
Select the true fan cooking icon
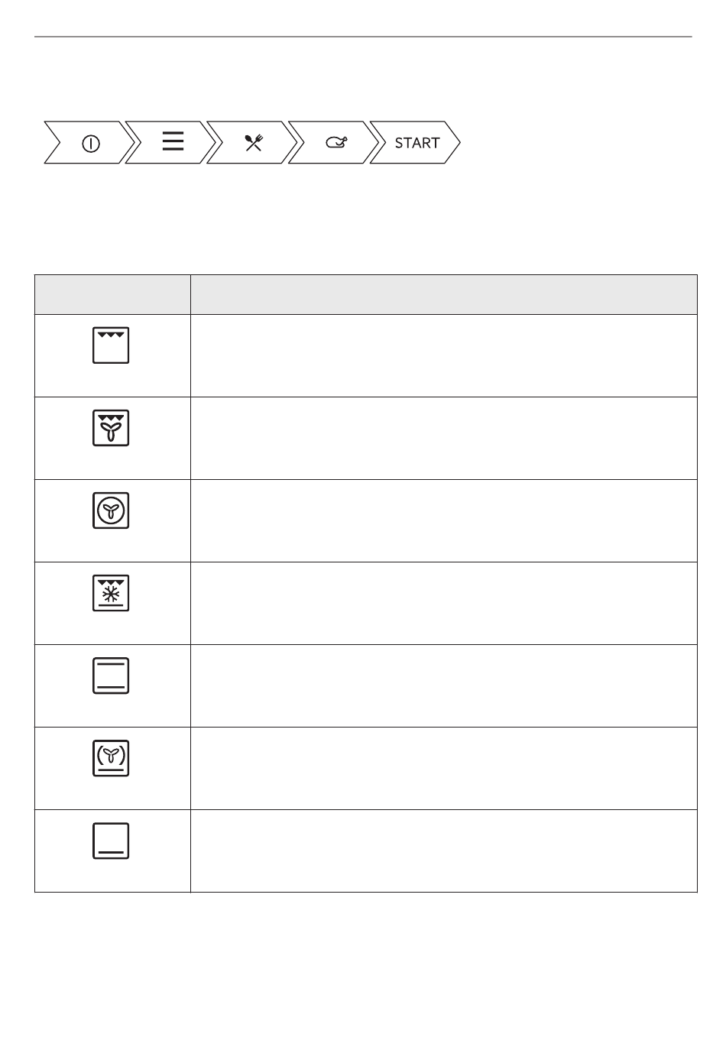point(111,510)
